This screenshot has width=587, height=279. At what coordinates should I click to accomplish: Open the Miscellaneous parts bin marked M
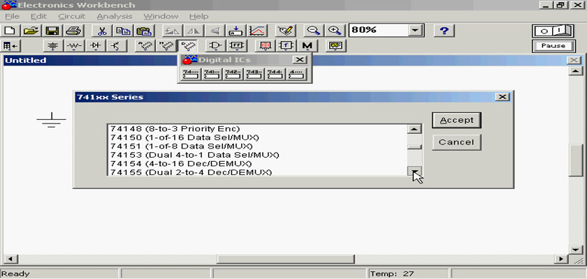click(307, 46)
